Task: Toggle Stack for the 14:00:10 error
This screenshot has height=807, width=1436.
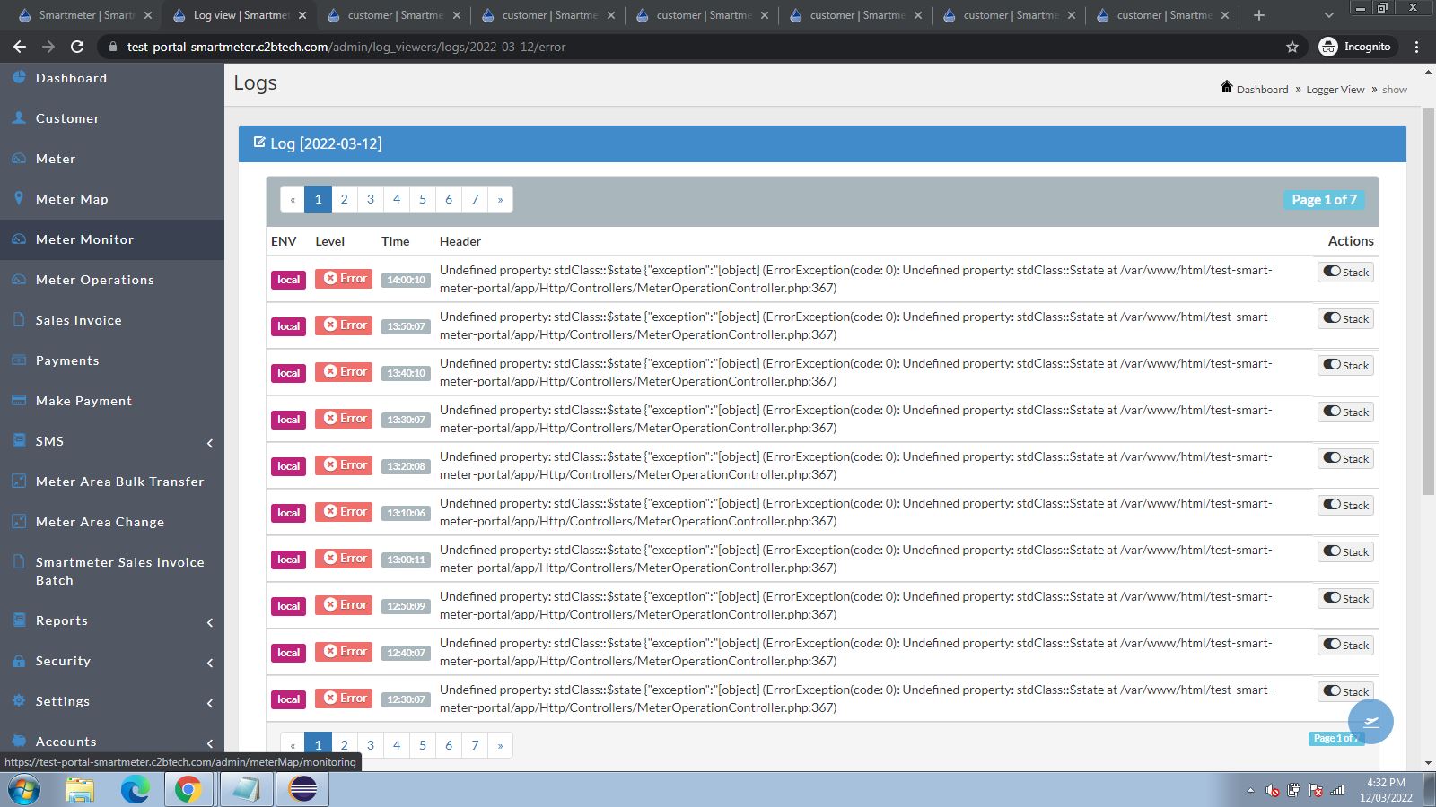Action: click(x=1345, y=272)
